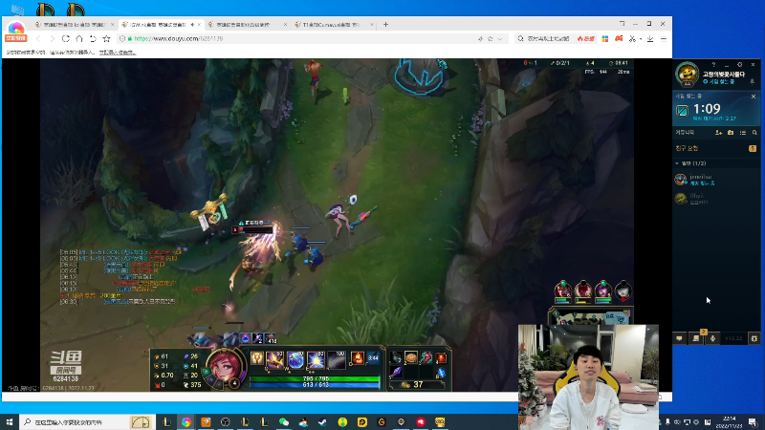The width and height of the screenshot is (765, 430).
Task: Expand the screenshot tool dropdown arrow
Action: point(640,39)
